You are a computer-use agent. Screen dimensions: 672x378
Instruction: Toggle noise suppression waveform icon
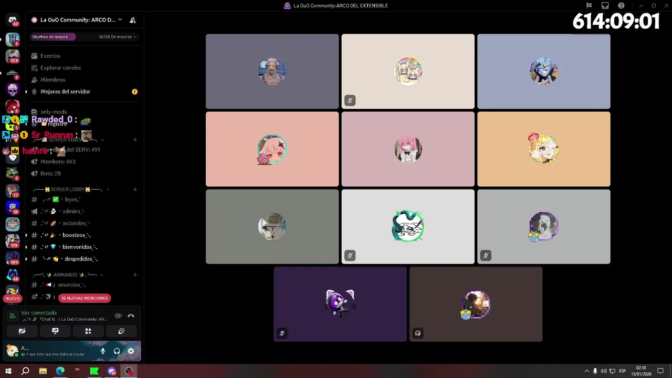[118, 316]
